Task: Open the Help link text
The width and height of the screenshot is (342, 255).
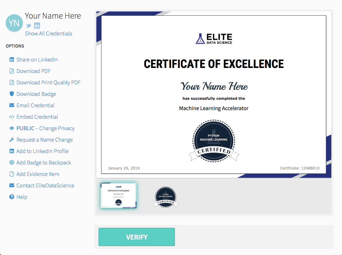Action: [22, 197]
